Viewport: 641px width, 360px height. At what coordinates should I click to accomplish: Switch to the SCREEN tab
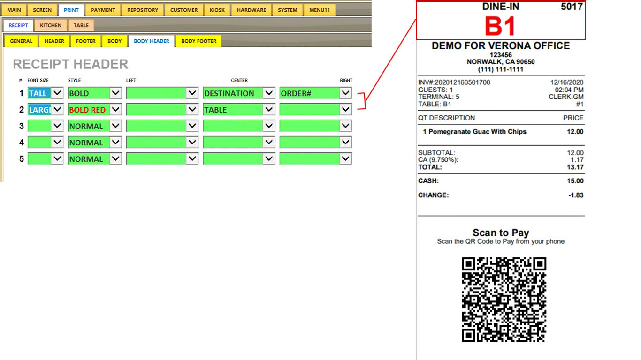[x=42, y=10]
